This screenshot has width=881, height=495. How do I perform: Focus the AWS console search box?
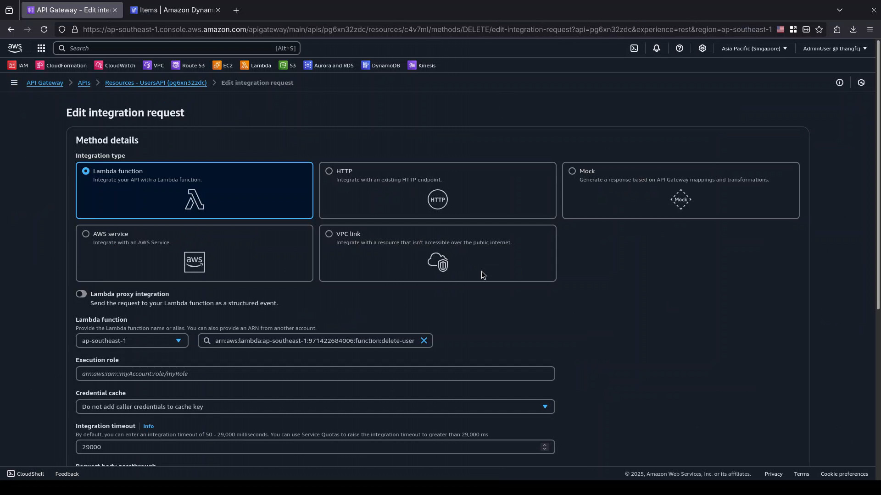177,48
